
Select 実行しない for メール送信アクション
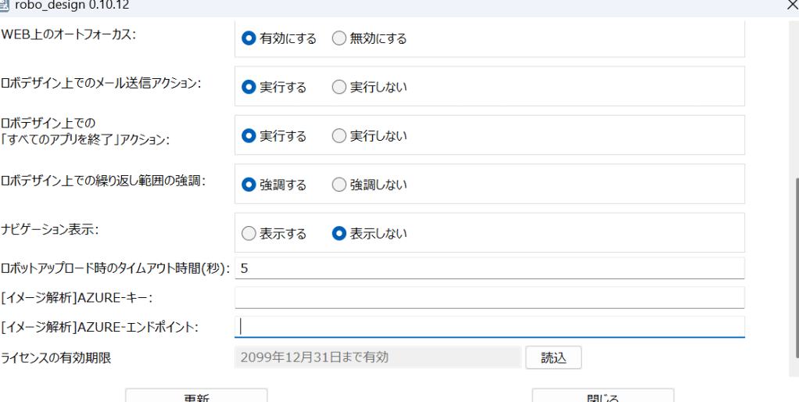pyautogui.click(x=339, y=87)
